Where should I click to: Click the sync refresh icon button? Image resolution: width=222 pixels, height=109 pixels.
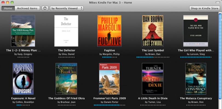(x=45, y=8)
